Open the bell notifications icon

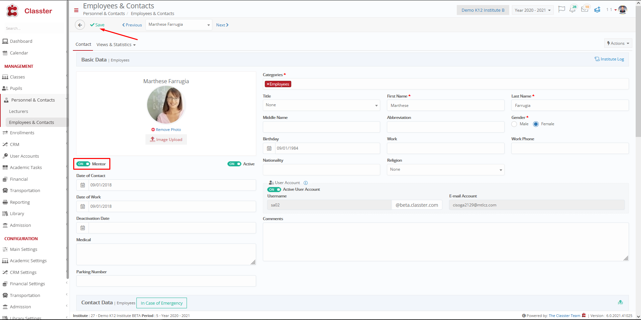tap(572, 9)
